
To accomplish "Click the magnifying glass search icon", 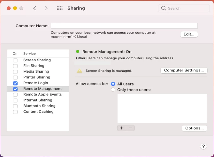I will (164, 8).
